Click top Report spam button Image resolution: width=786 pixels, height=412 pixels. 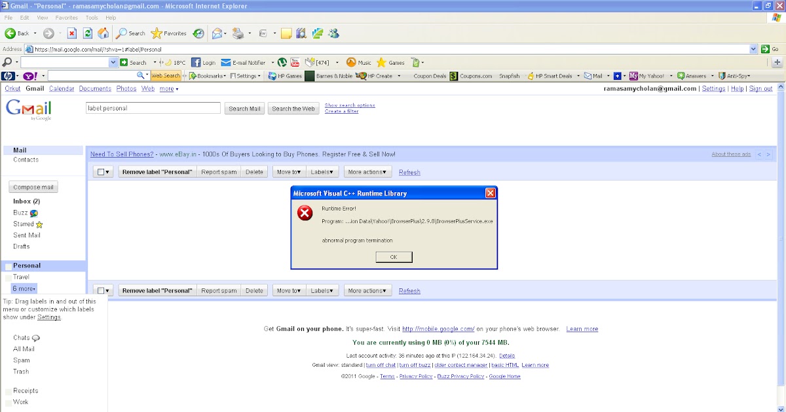pos(219,172)
